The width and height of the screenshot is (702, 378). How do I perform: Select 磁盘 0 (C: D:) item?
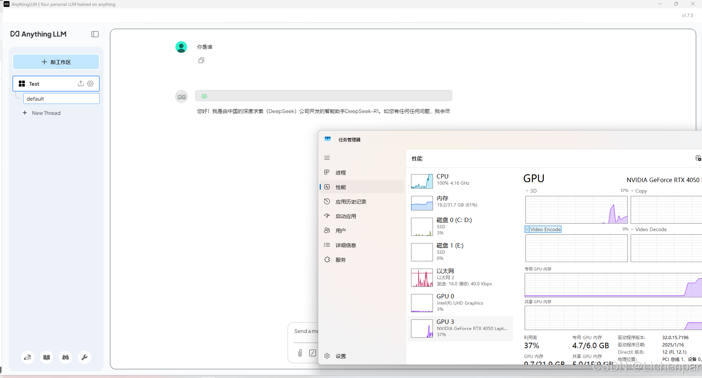(460, 226)
